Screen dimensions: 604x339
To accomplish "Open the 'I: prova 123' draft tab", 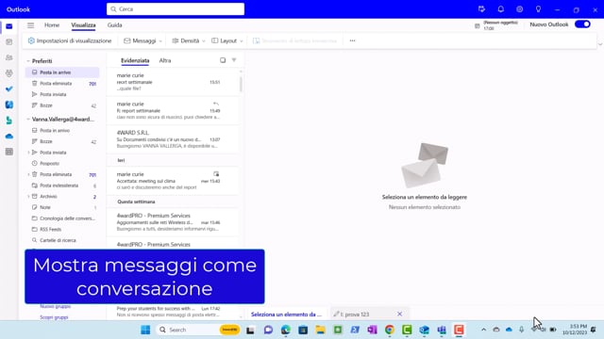I will (x=355, y=314).
